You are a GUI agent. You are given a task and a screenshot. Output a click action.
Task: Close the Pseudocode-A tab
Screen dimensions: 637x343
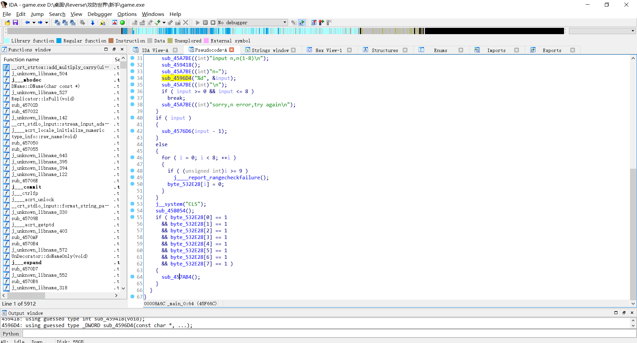click(232, 50)
